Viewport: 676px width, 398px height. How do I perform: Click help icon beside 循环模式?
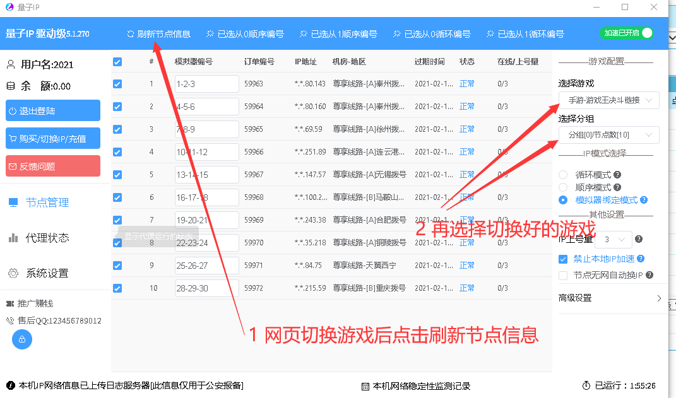[x=617, y=175]
